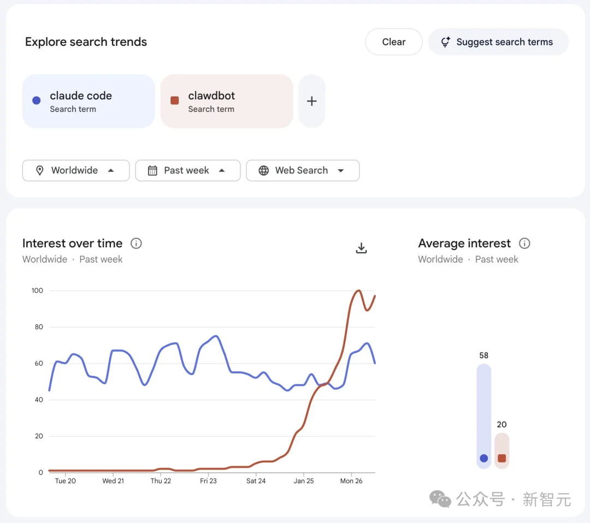This screenshot has height=523, width=590.
Task: Expand the Web Search type dropdown
Action: pos(341,170)
